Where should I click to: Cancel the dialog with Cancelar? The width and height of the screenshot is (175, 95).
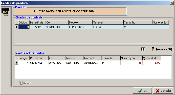tap(163, 91)
